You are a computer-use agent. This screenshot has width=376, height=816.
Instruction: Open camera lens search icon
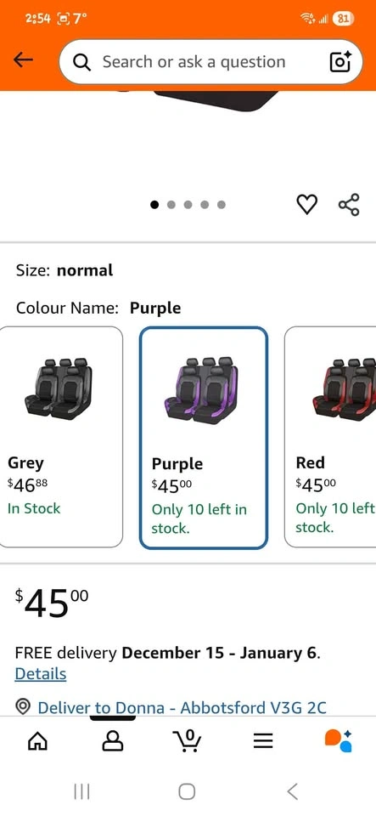[340, 61]
